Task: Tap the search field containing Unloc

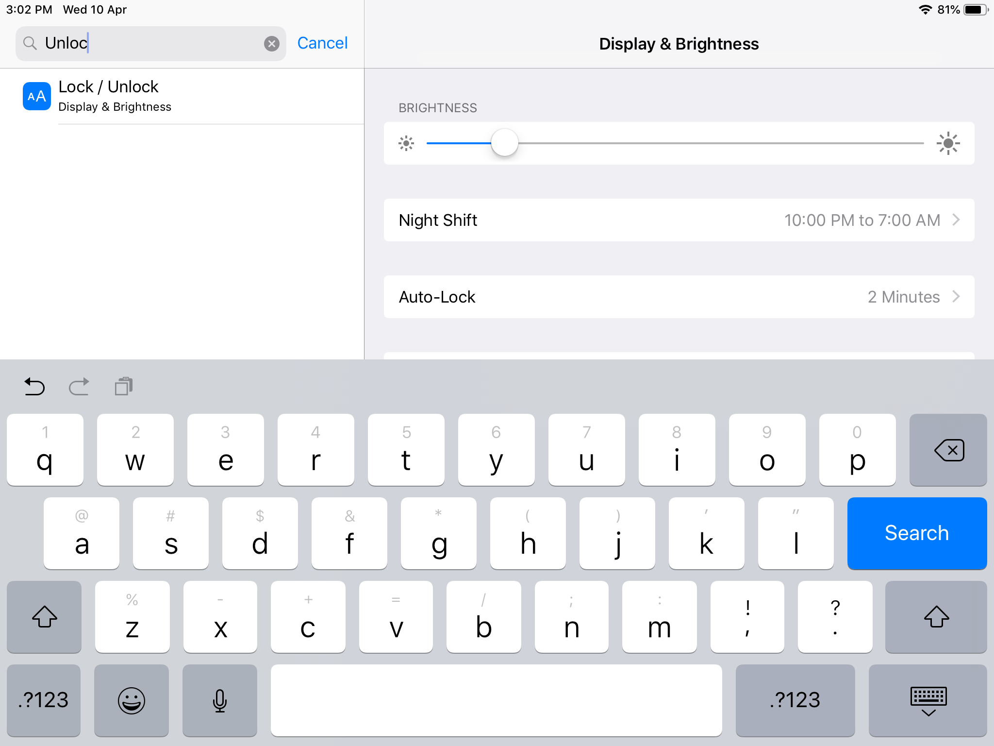Action: pos(150,43)
